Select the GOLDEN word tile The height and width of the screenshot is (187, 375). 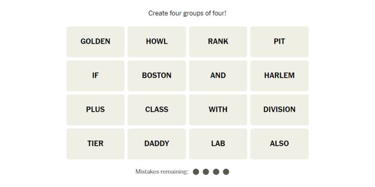[x=95, y=42]
